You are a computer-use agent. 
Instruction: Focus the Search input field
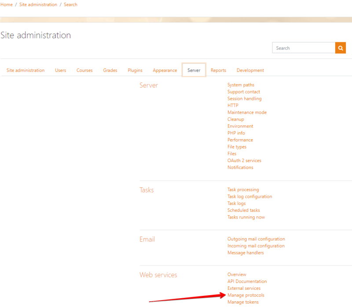coord(304,48)
